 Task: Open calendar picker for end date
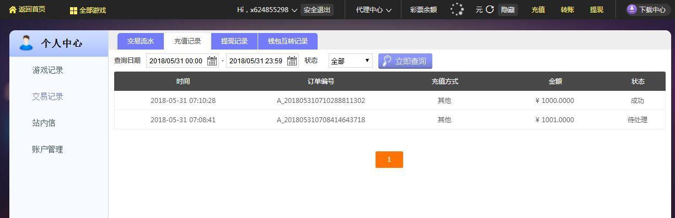pyautogui.click(x=292, y=61)
